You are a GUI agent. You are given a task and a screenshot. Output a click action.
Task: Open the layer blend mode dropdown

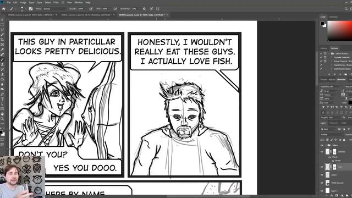[332, 134]
